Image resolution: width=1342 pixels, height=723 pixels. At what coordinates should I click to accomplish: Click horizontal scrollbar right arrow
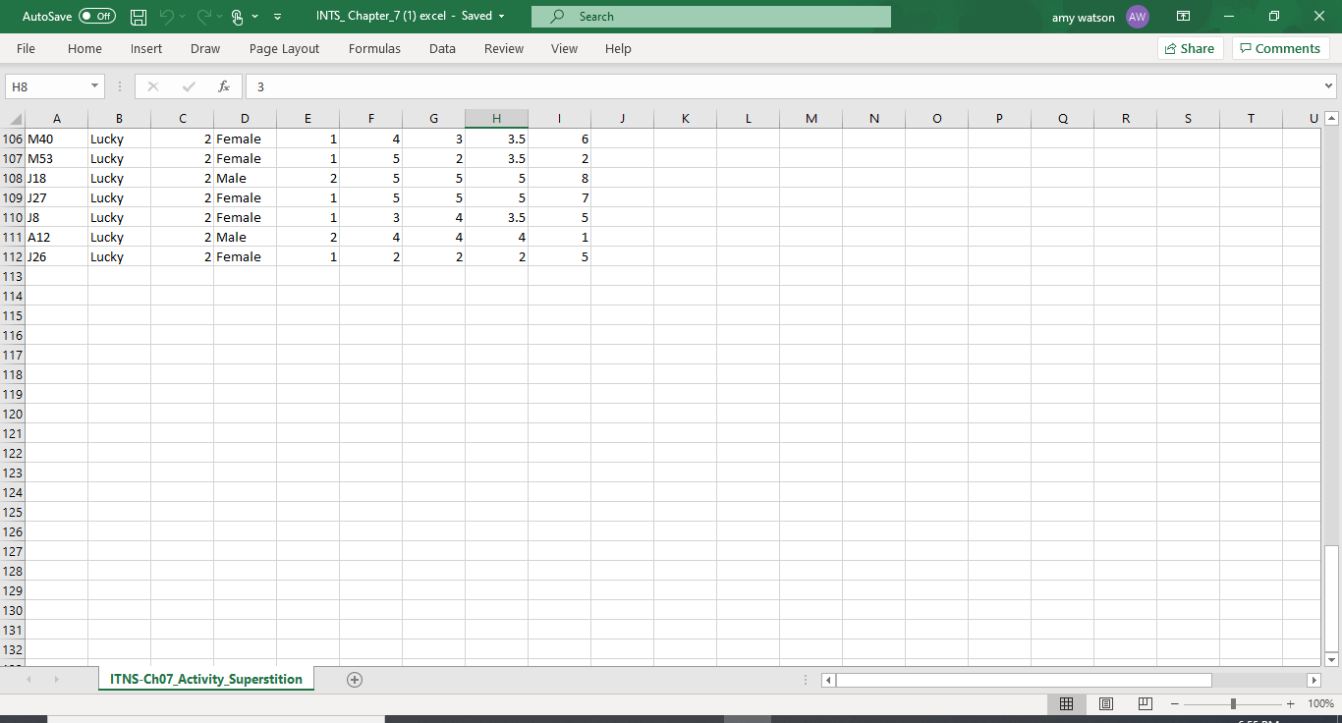(x=1314, y=680)
